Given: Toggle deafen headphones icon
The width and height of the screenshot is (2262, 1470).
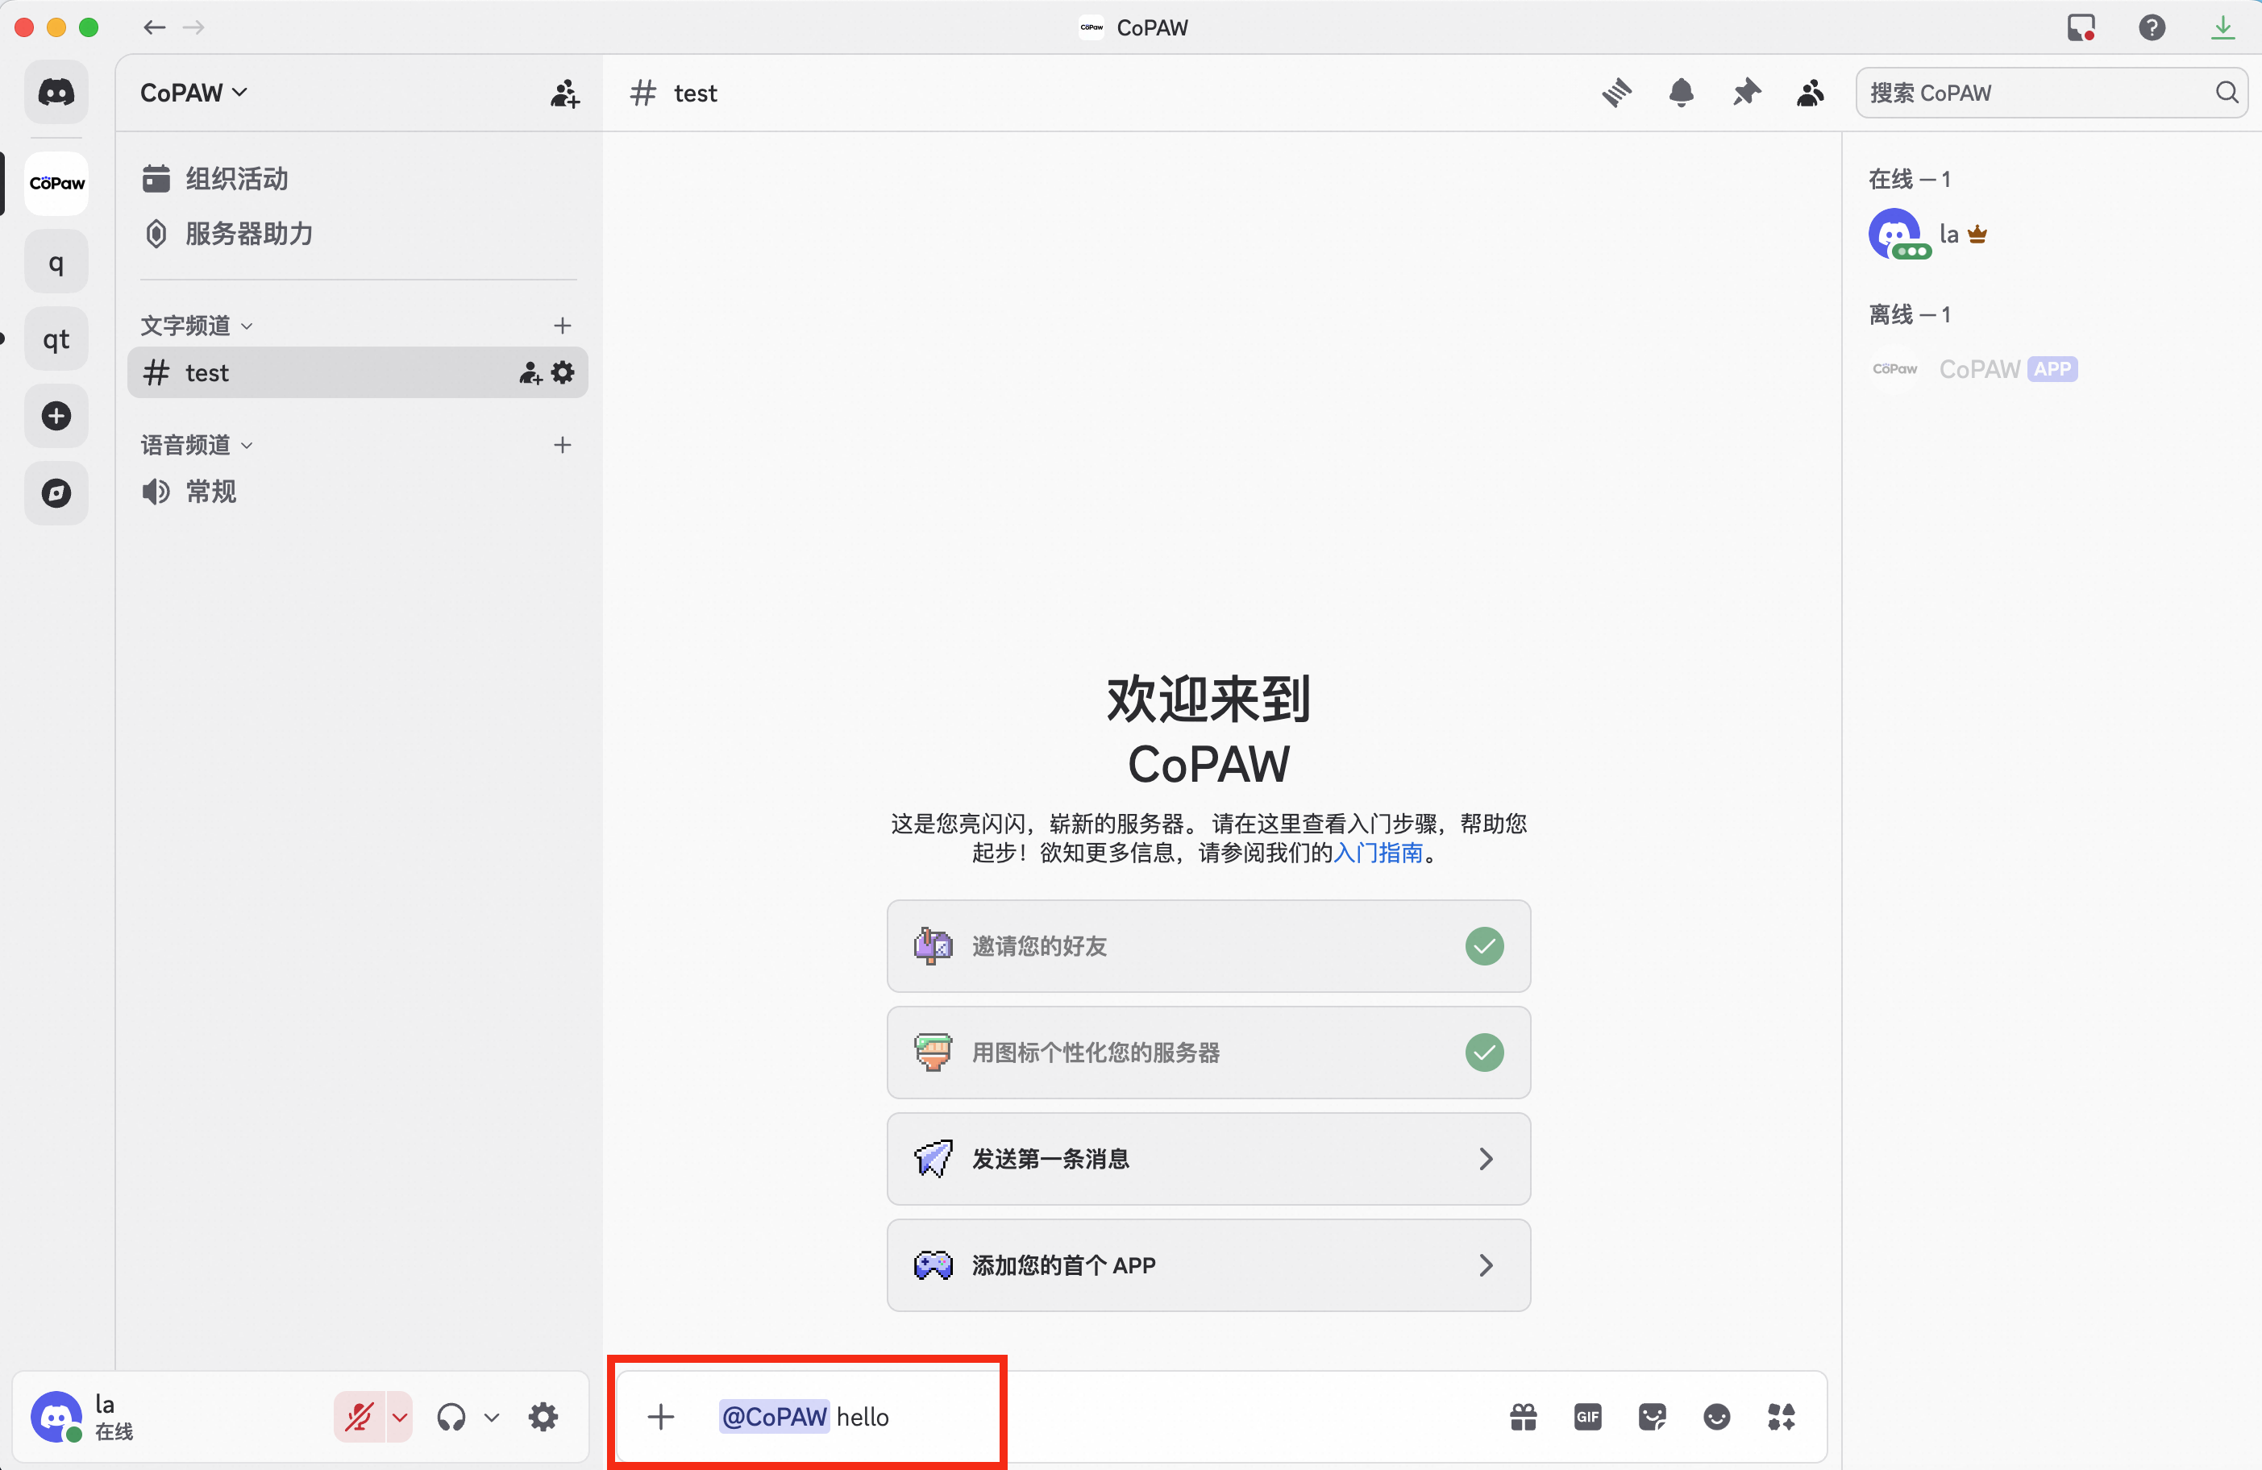Looking at the screenshot, I should coord(451,1417).
